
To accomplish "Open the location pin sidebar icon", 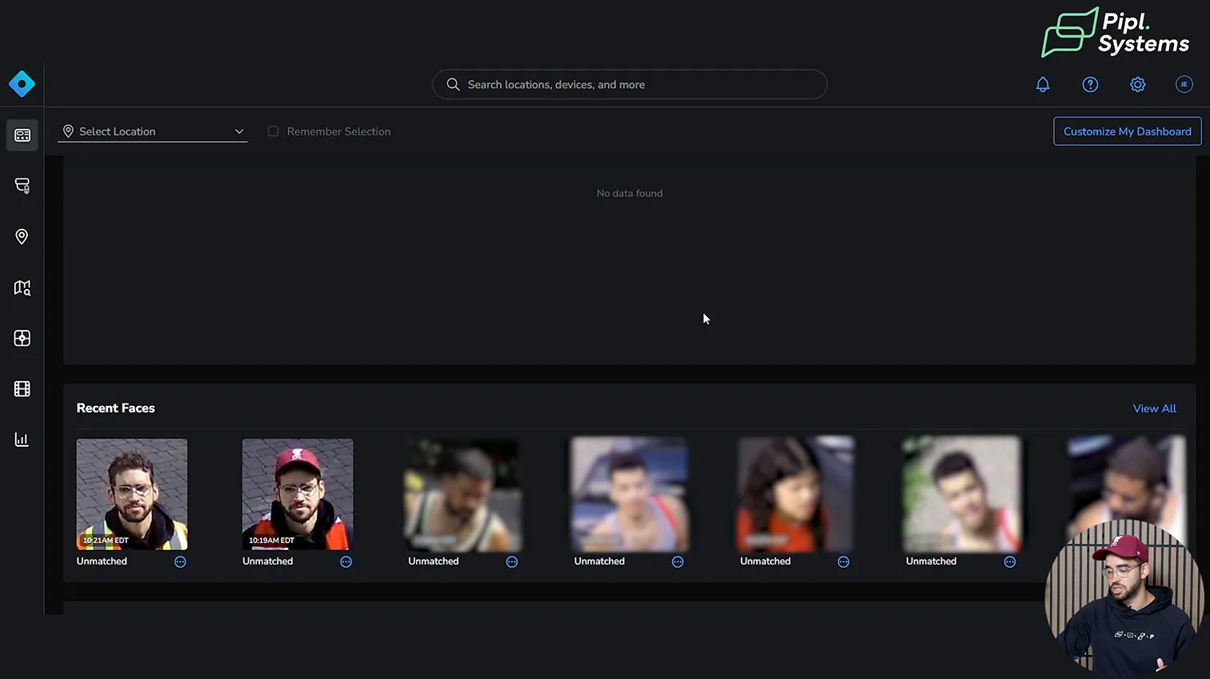I will point(22,236).
